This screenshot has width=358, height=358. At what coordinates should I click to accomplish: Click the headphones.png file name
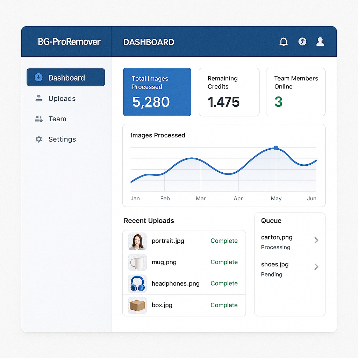(x=176, y=283)
